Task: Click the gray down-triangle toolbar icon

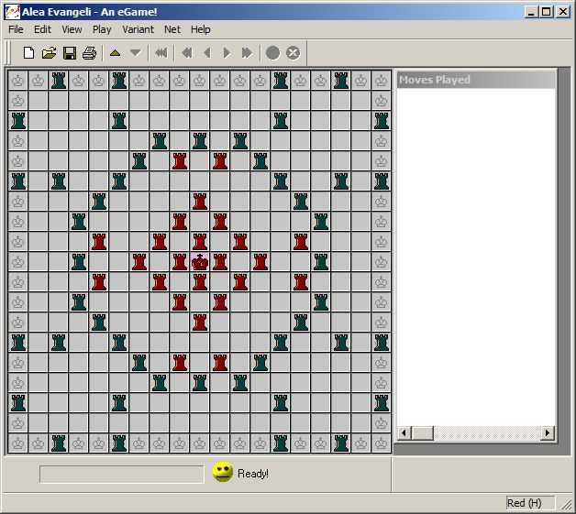Action: (136, 53)
